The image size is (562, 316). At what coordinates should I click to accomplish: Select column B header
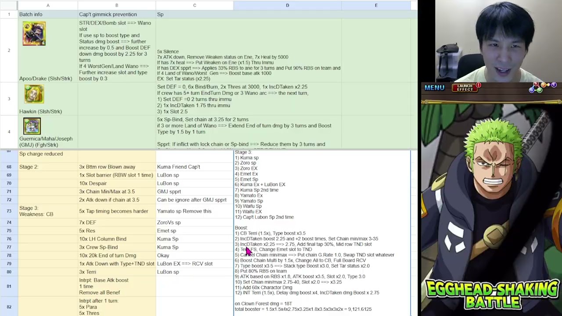point(116,5)
